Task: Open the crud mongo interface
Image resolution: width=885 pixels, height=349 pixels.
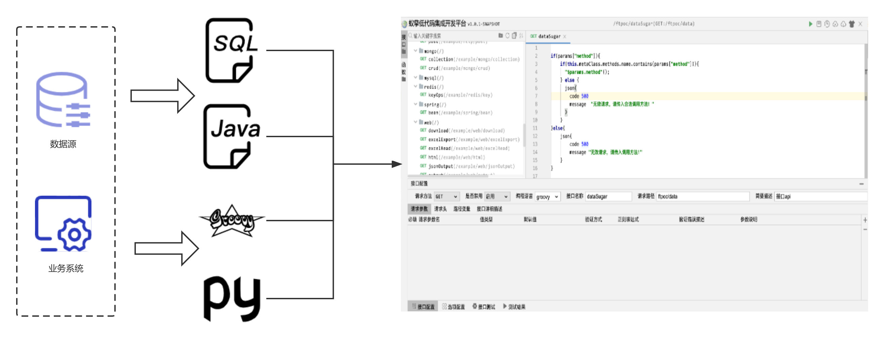Action: tap(455, 68)
